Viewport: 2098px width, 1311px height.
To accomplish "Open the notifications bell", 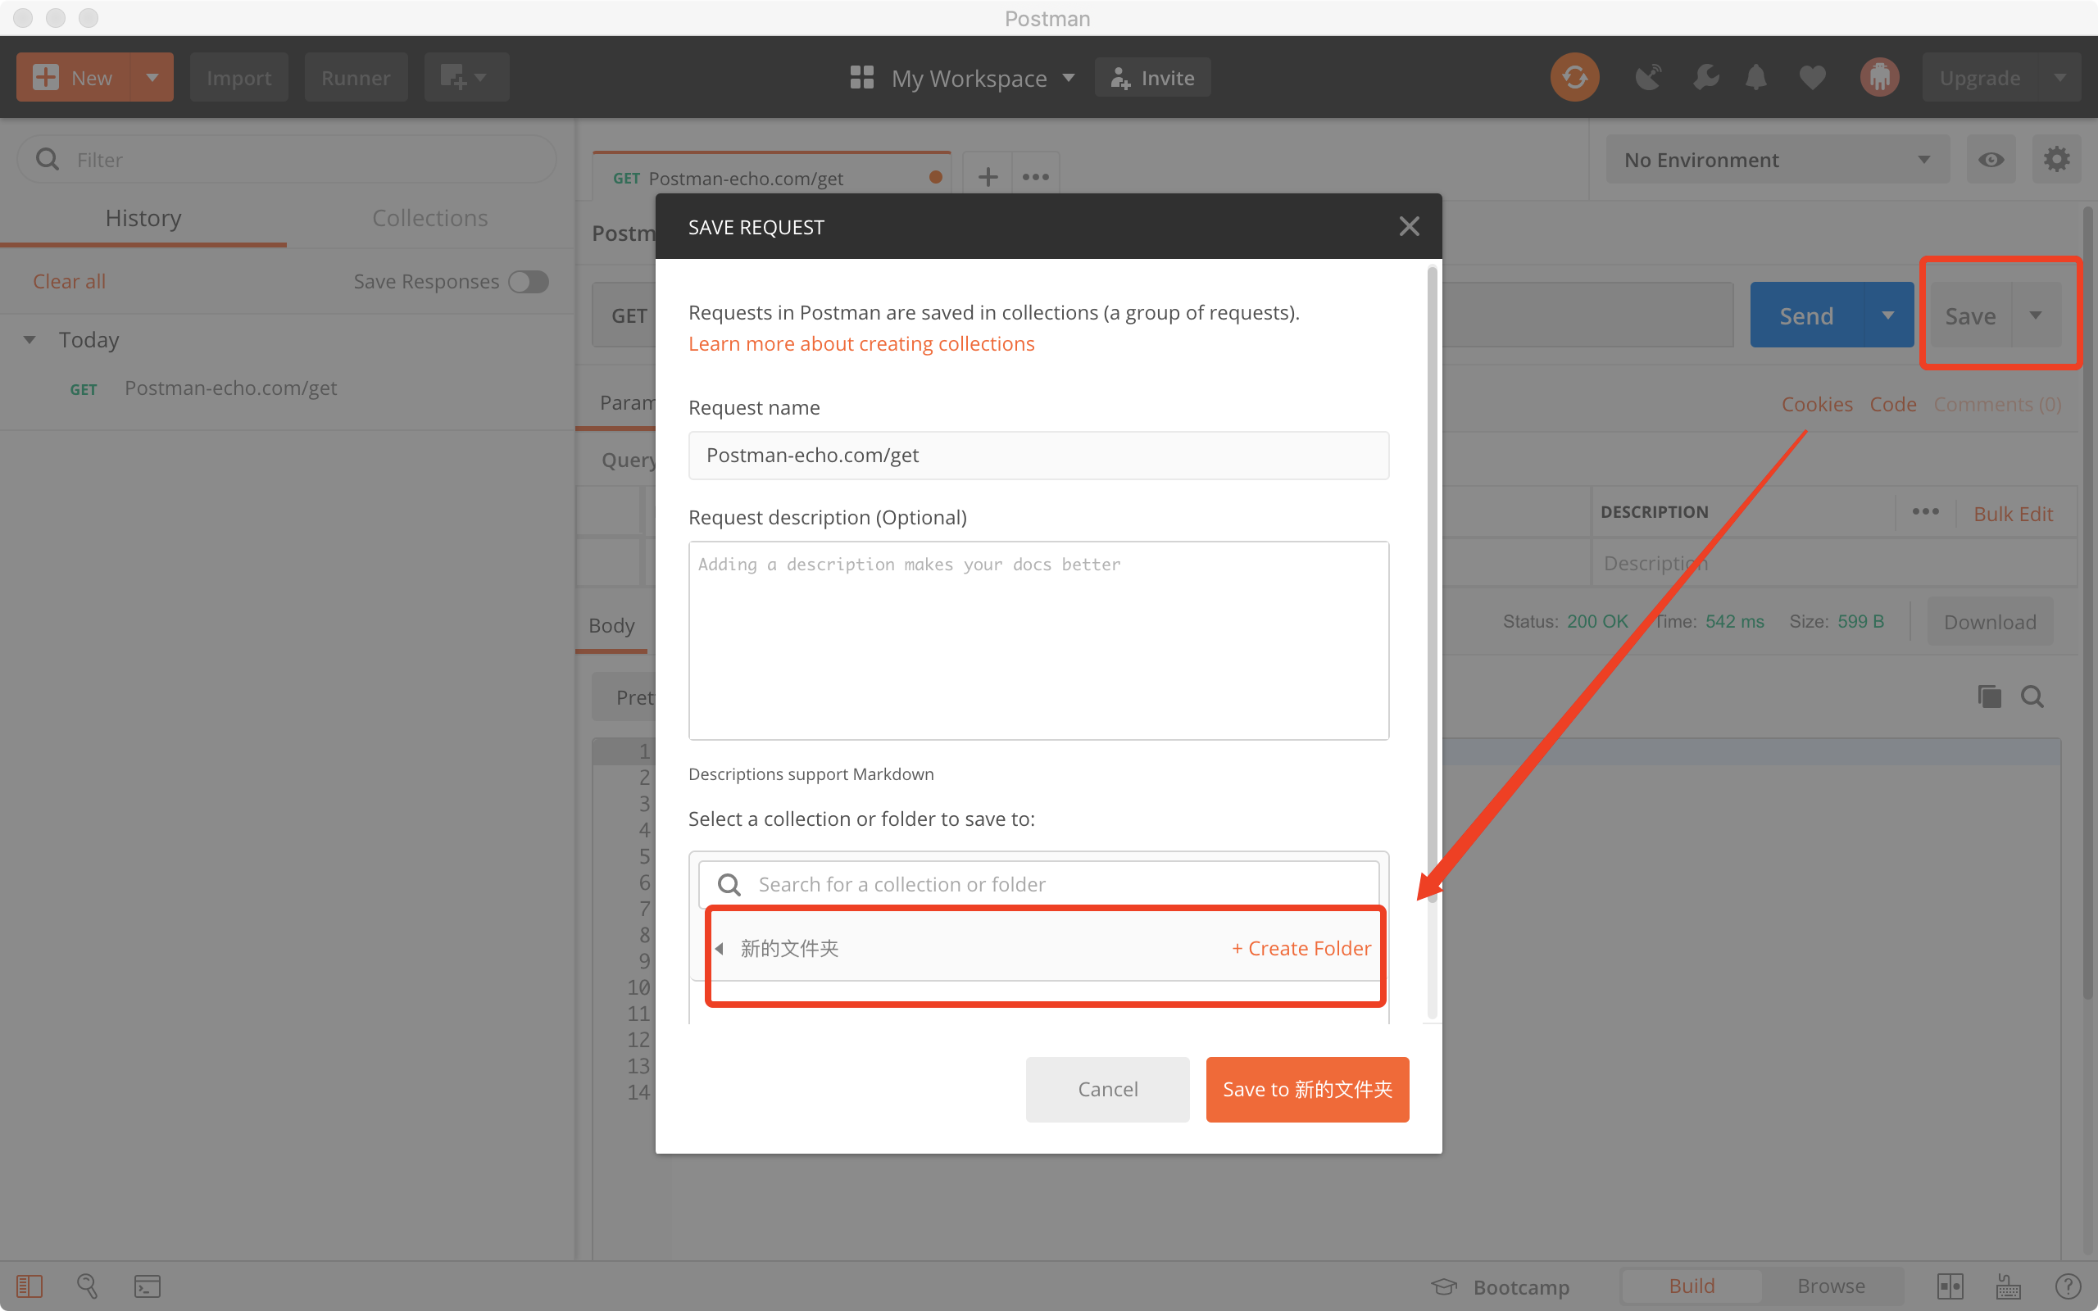I will click(x=1756, y=77).
